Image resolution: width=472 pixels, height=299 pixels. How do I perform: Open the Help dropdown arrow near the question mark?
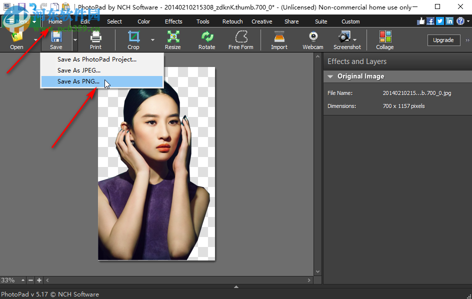pyautogui.click(x=467, y=21)
